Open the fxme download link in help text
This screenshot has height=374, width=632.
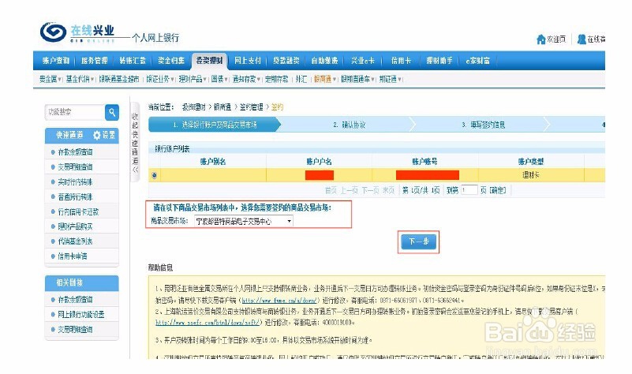280,301
